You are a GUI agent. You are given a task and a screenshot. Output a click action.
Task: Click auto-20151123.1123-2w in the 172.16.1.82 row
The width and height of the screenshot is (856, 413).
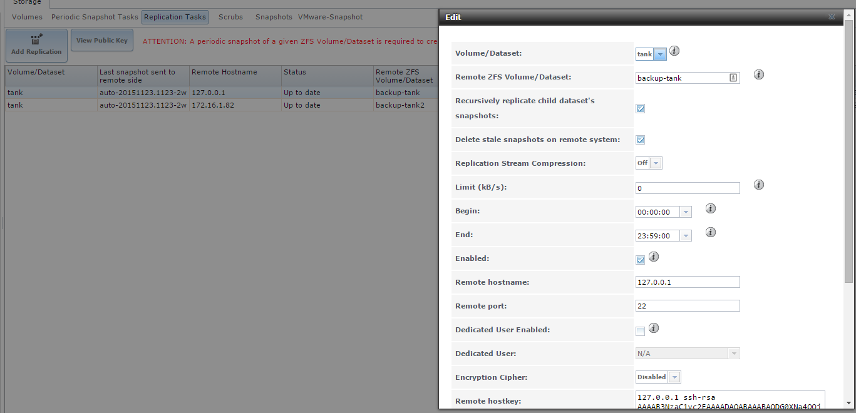[x=143, y=105]
